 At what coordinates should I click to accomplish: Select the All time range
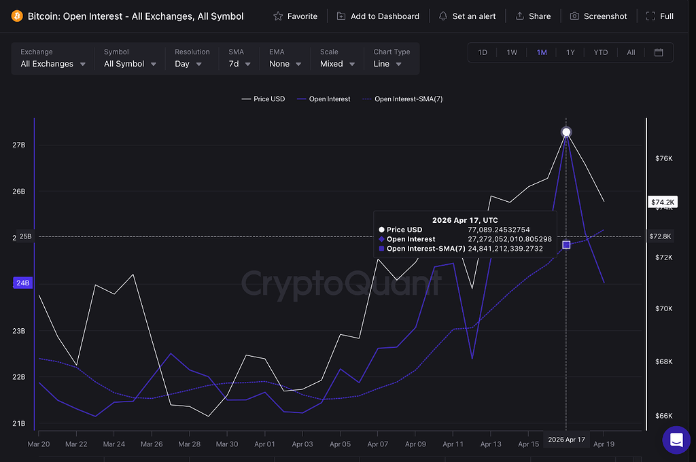(631, 52)
